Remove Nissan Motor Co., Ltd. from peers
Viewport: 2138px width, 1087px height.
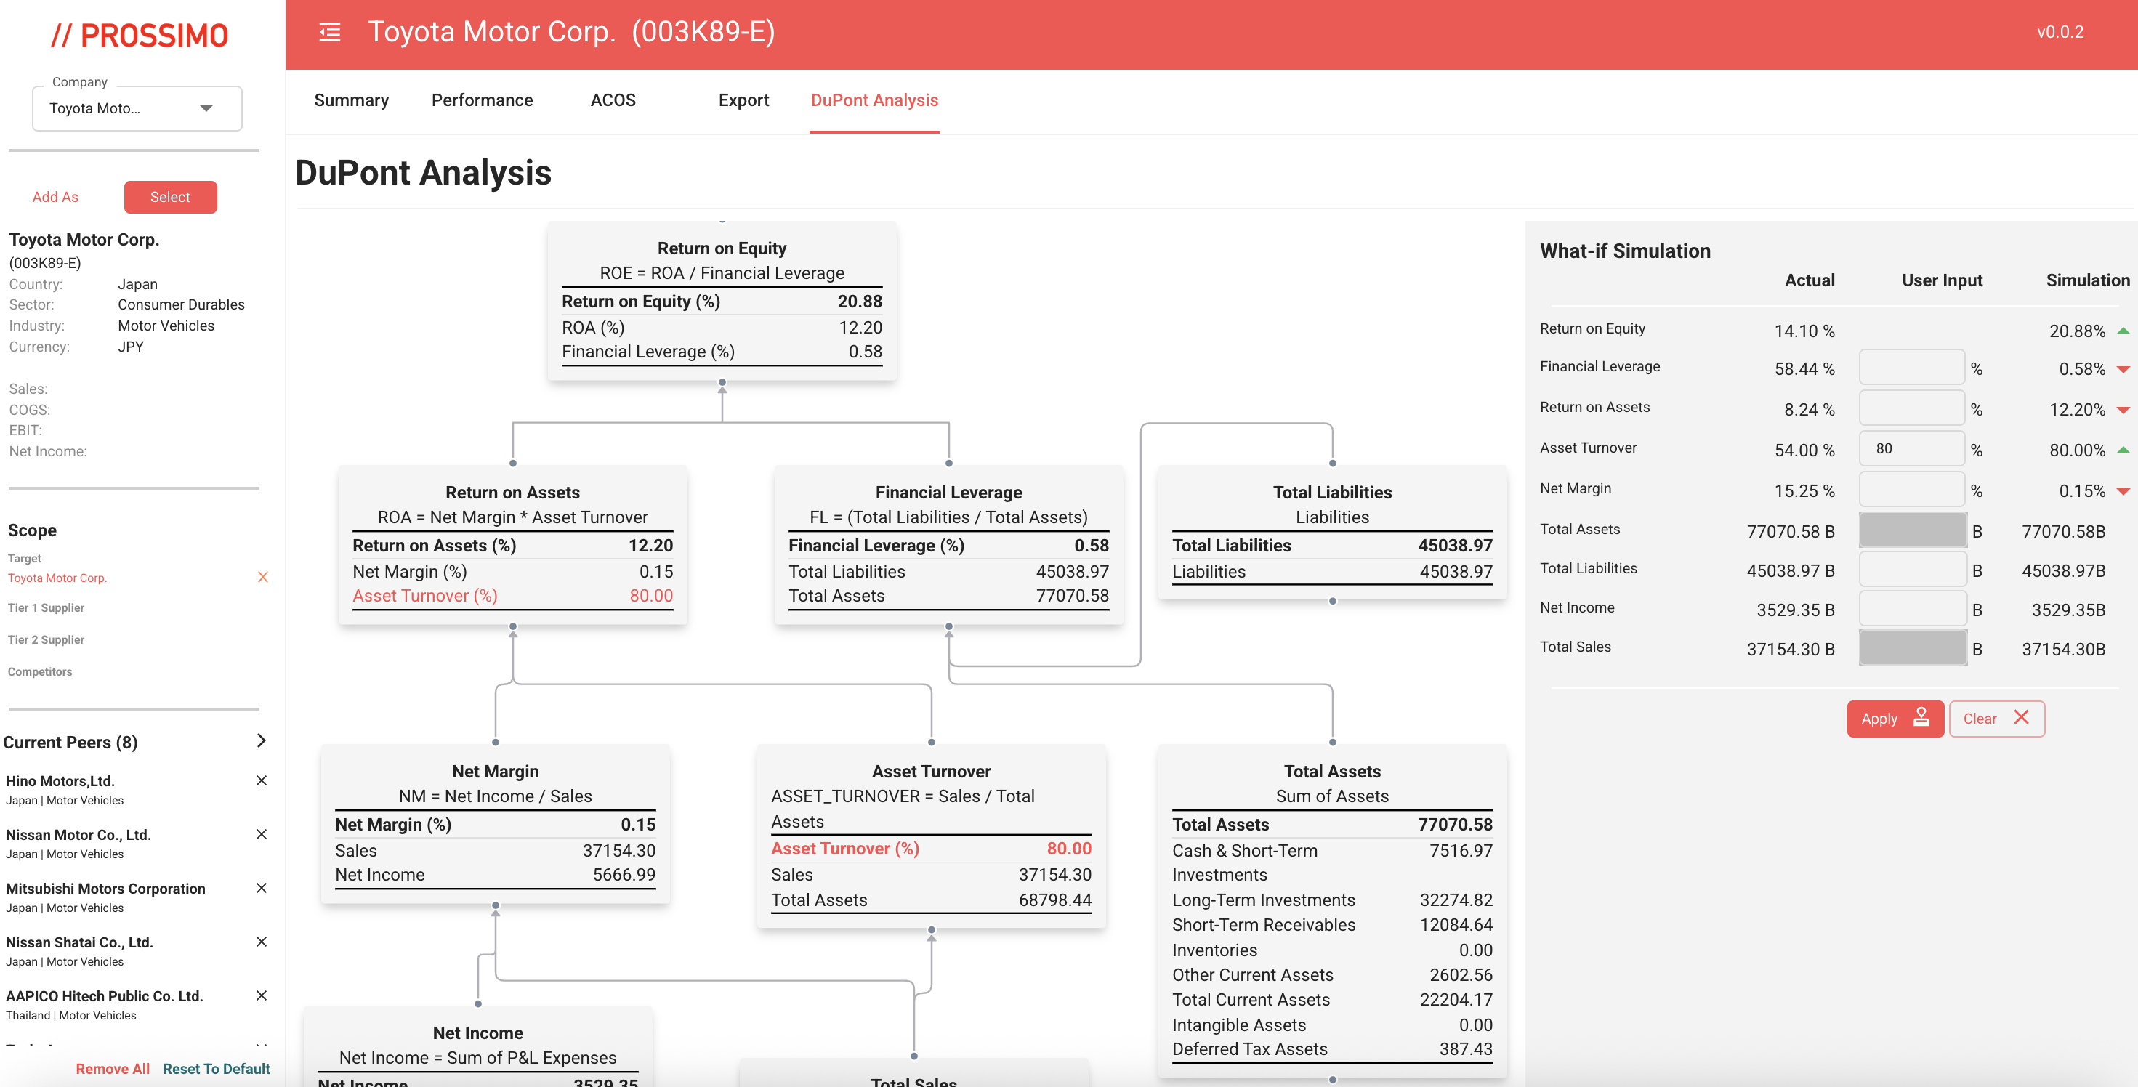coord(262,835)
